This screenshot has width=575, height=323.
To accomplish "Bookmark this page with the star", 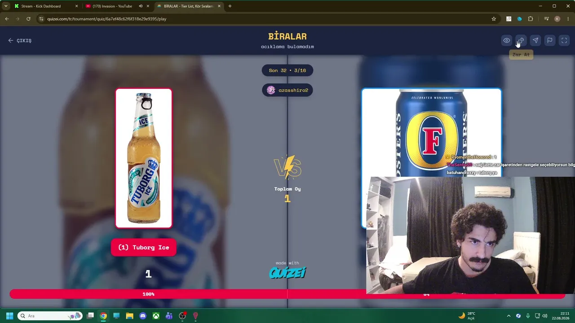I will [494, 19].
